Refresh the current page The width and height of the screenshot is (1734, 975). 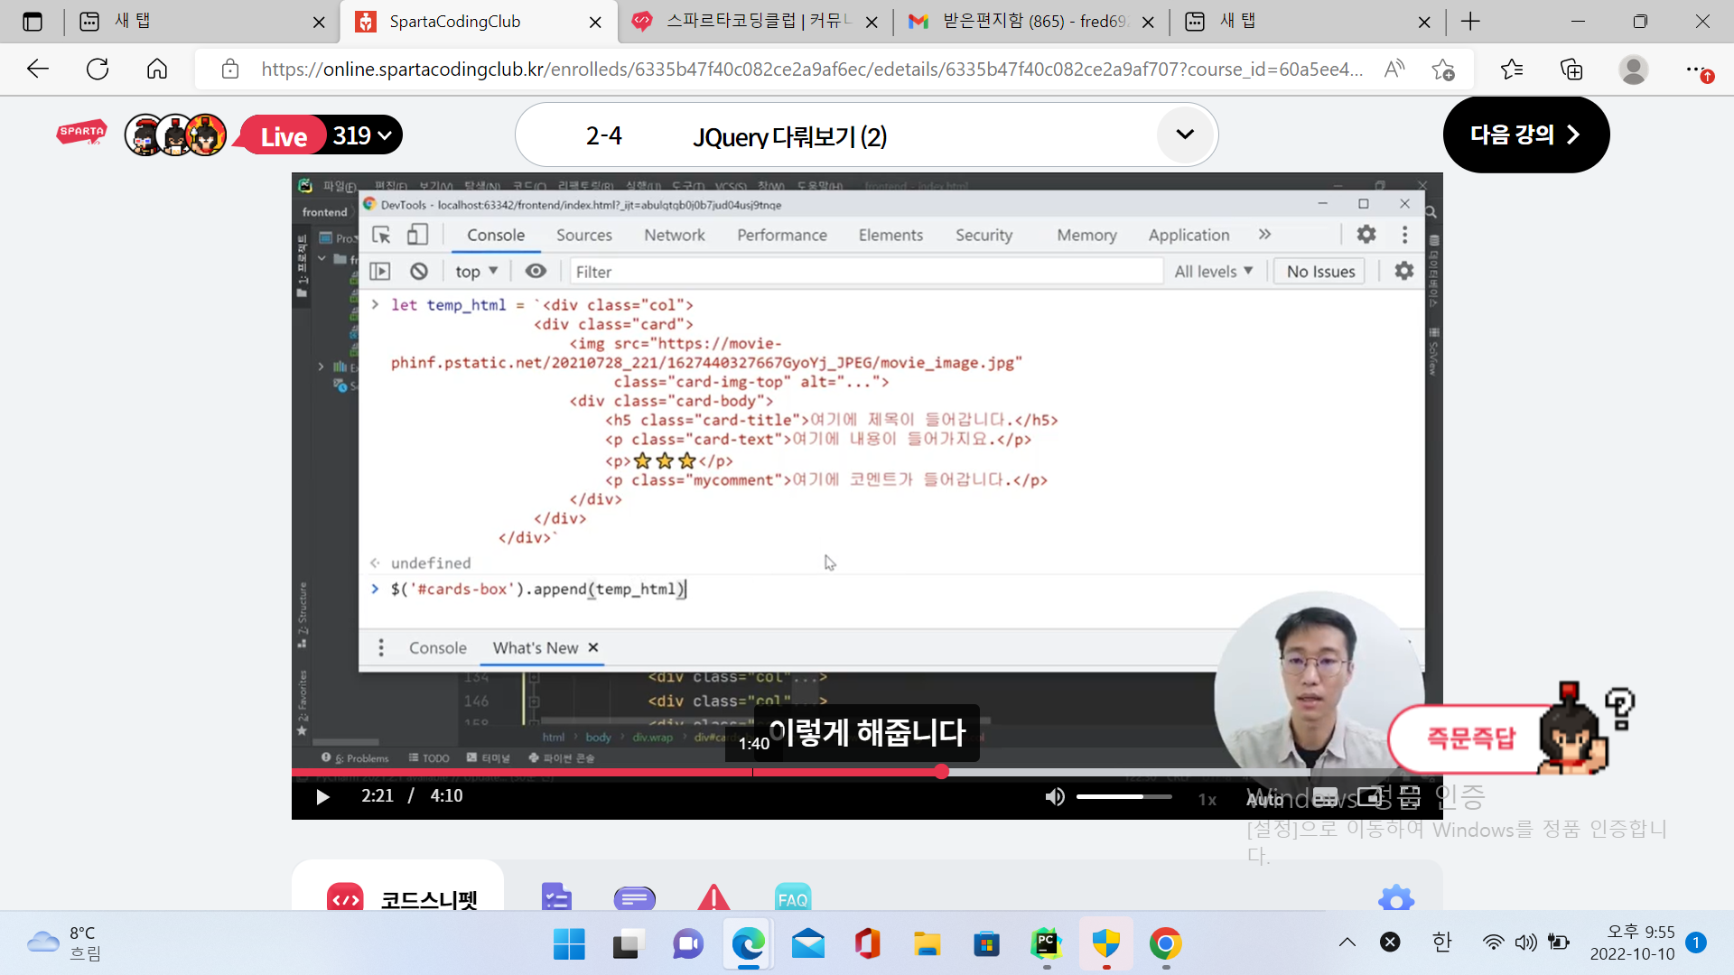pos(98,70)
